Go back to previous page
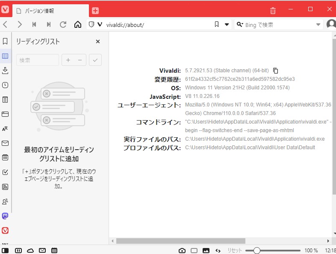 [6, 24]
